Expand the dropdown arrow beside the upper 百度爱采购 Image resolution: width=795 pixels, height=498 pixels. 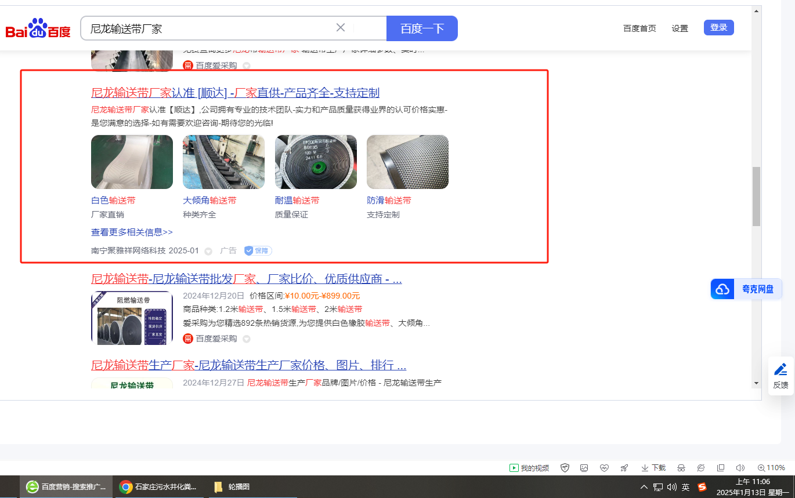246,66
